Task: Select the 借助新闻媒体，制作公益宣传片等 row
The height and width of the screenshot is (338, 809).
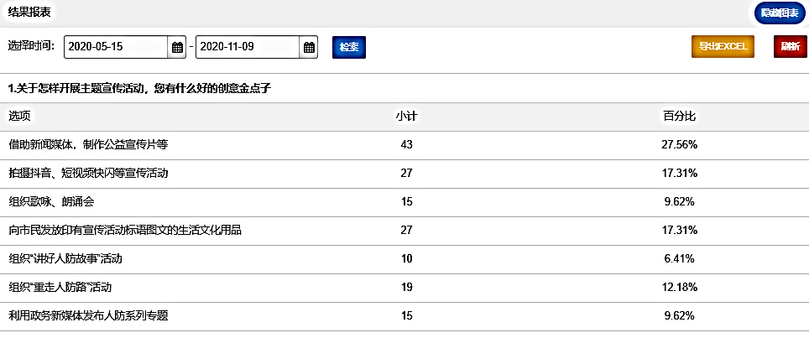Action: pyautogui.click(x=88, y=144)
